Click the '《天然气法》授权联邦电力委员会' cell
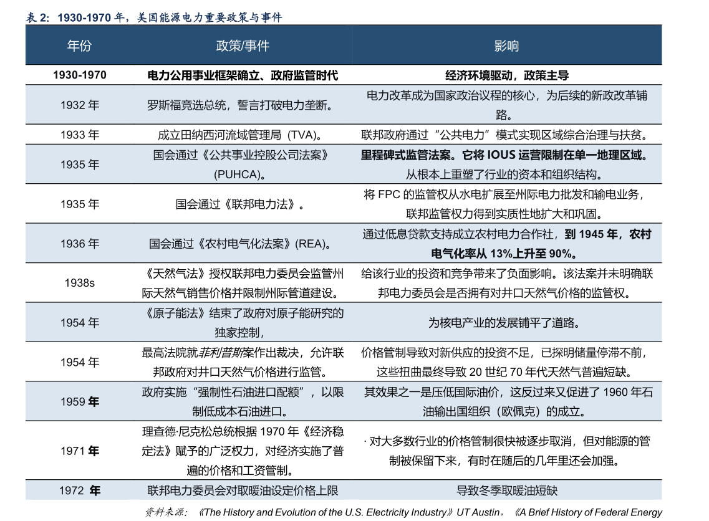The image size is (709, 521). [x=243, y=284]
